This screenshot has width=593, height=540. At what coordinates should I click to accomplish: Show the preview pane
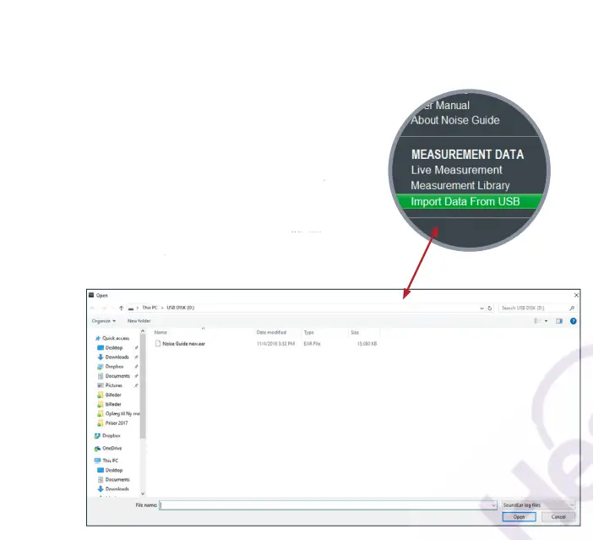click(559, 321)
